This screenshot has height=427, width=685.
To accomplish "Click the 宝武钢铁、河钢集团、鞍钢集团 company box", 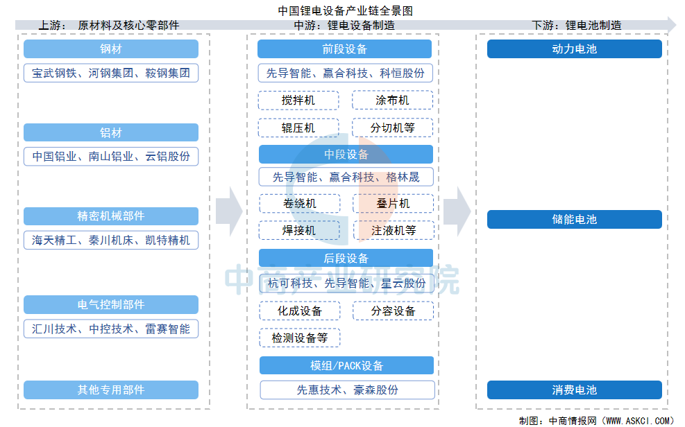I will 111,73.
